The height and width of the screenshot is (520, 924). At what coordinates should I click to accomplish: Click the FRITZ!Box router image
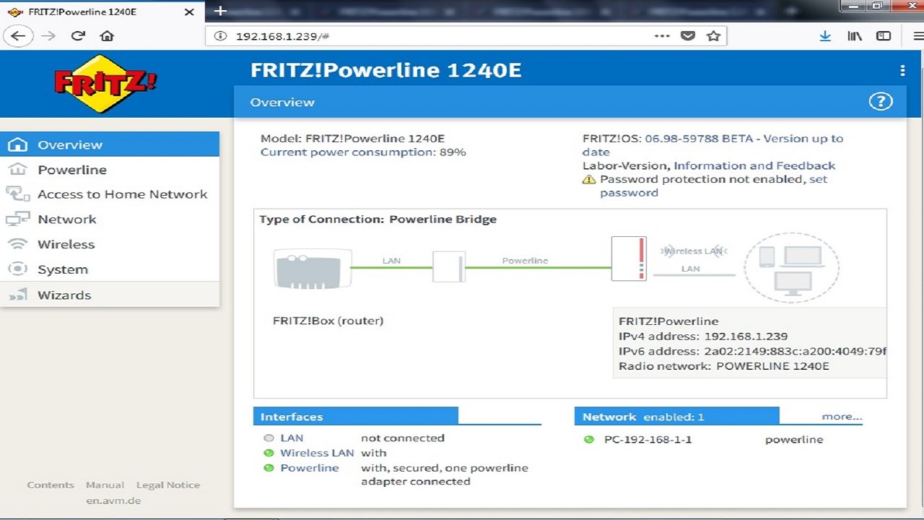coord(312,269)
